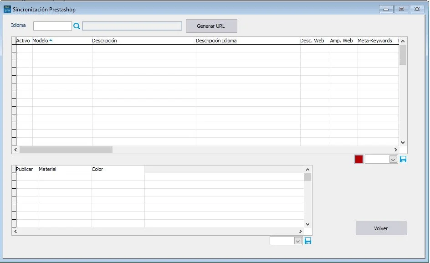This screenshot has width=430, height=263.
Task: Click the Publicar column header
Action: 25,169
